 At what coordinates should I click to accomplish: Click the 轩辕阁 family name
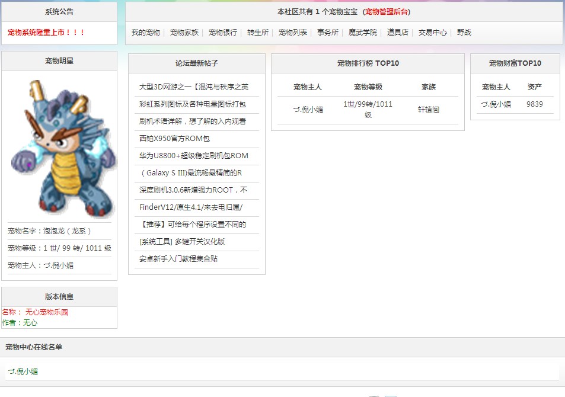(x=429, y=110)
